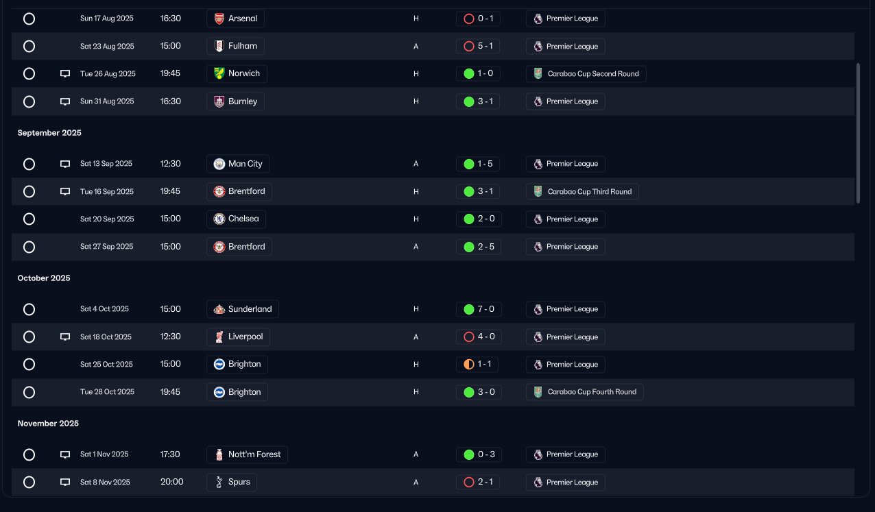Select the radio circle for the Fulham fixture
The image size is (875, 512).
coord(29,47)
